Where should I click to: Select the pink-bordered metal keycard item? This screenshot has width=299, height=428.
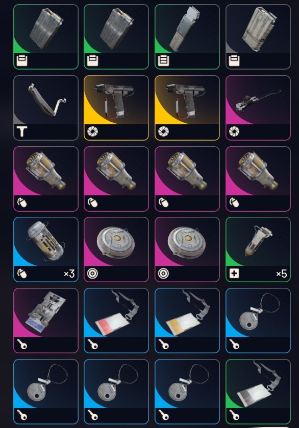pos(46,321)
